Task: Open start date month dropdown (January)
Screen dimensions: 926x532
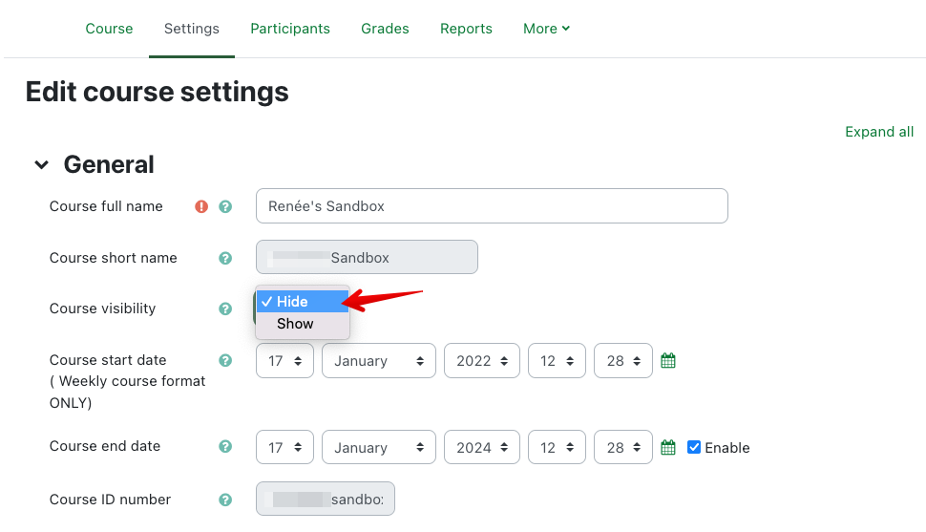Action: tap(378, 361)
